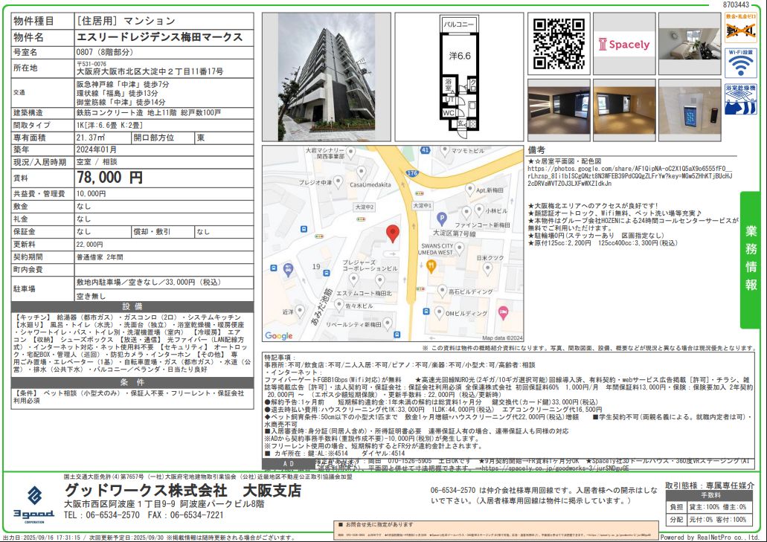Click the 条件 section header
Image resolution: width=767 pixels, height=542 pixels.
click(132, 381)
